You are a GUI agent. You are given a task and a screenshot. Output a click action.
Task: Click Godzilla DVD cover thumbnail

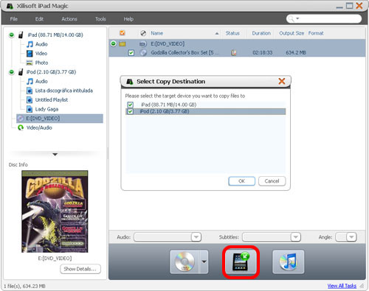point(55,211)
